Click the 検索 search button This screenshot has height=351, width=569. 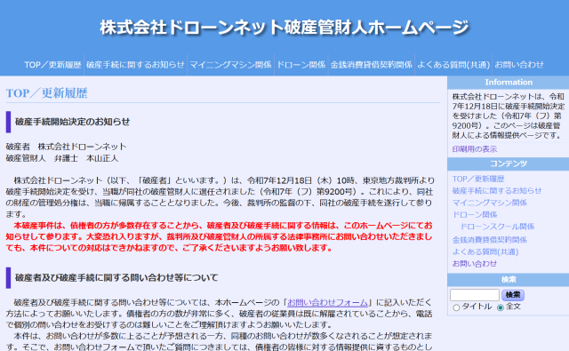coord(513,295)
